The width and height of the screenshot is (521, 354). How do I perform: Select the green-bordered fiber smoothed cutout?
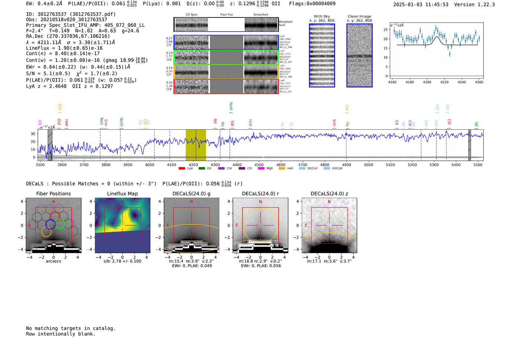[261, 57]
